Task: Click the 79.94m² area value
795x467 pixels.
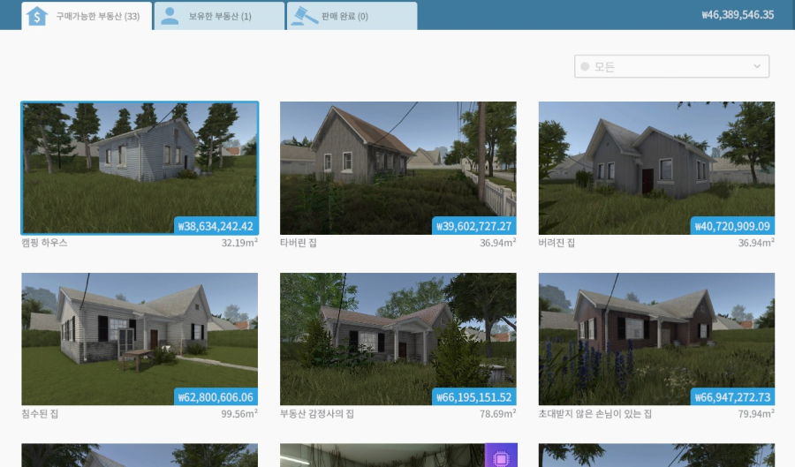Action: [x=756, y=414]
